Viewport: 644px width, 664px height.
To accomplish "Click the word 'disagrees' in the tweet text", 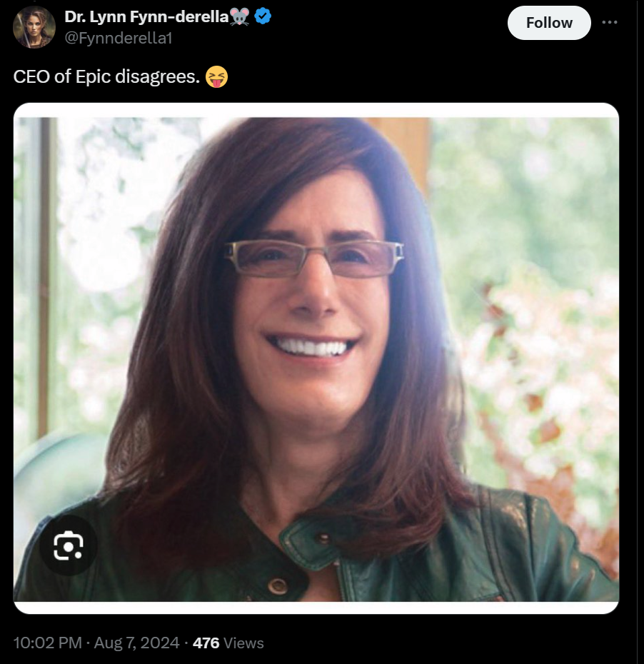I will tap(157, 77).
